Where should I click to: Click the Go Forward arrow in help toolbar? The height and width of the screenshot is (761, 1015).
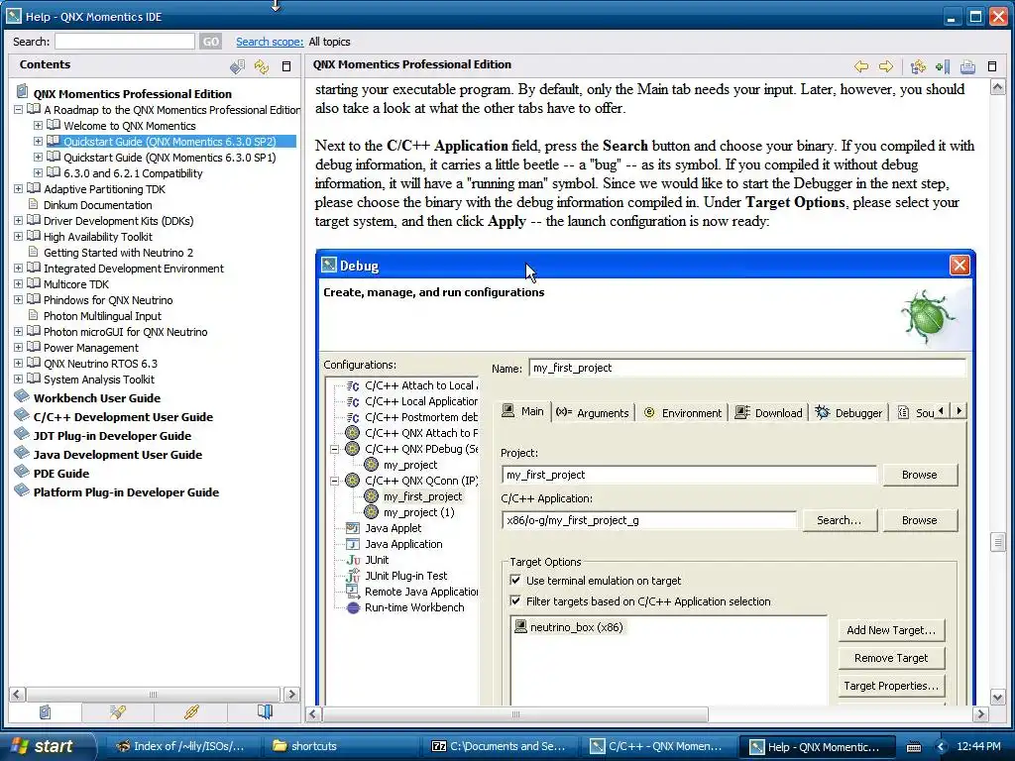coord(886,66)
